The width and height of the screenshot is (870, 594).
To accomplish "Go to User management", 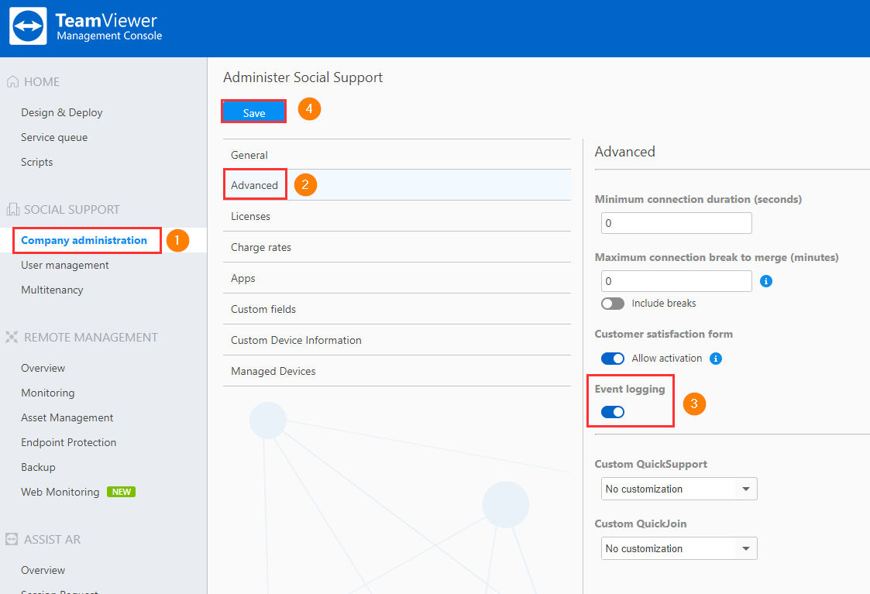I will click(x=65, y=265).
